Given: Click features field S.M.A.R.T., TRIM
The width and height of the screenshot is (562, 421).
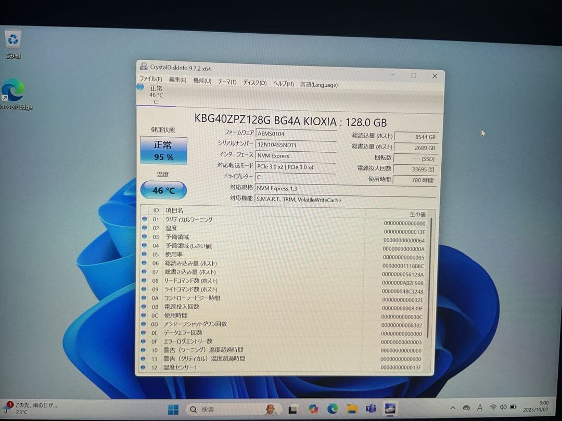Looking at the screenshot, I should click(345, 200).
